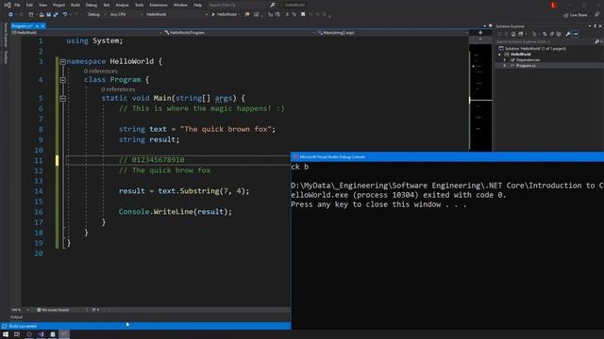Click Solution Explorer Collapse All icon
Viewport: 604px width, 339px height.
point(551,34)
